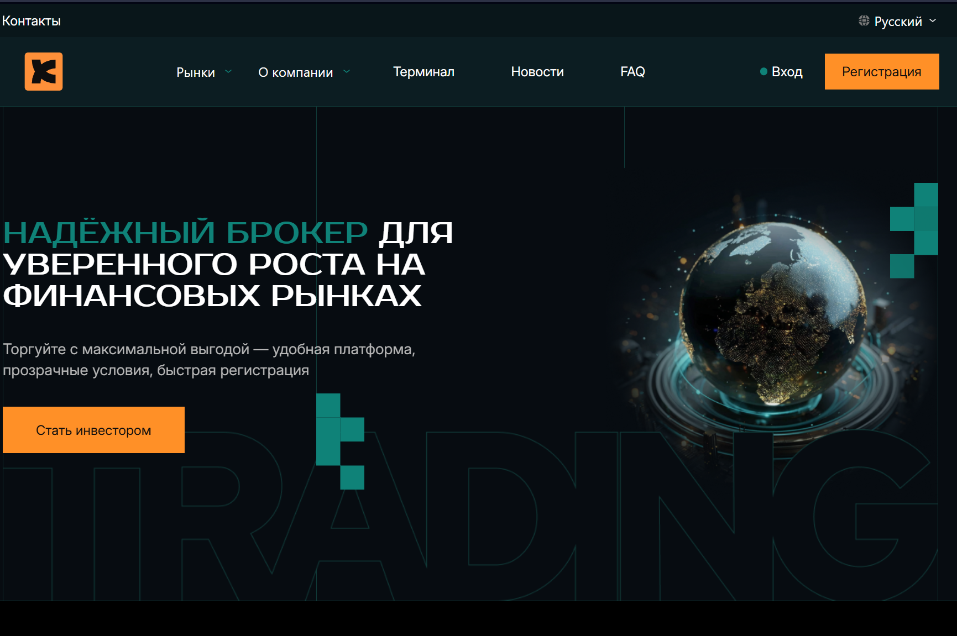Click the chevron next to Рынки
Image resolution: width=957 pixels, height=636 pixels.
[x=228, y=72]
